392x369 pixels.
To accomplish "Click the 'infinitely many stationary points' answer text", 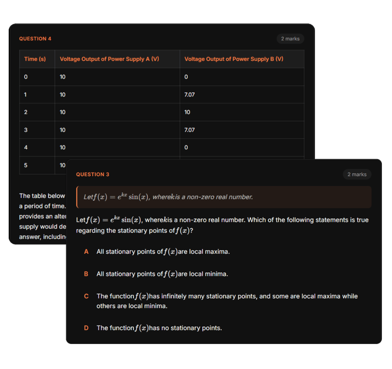I will click(x=227, y=301).
